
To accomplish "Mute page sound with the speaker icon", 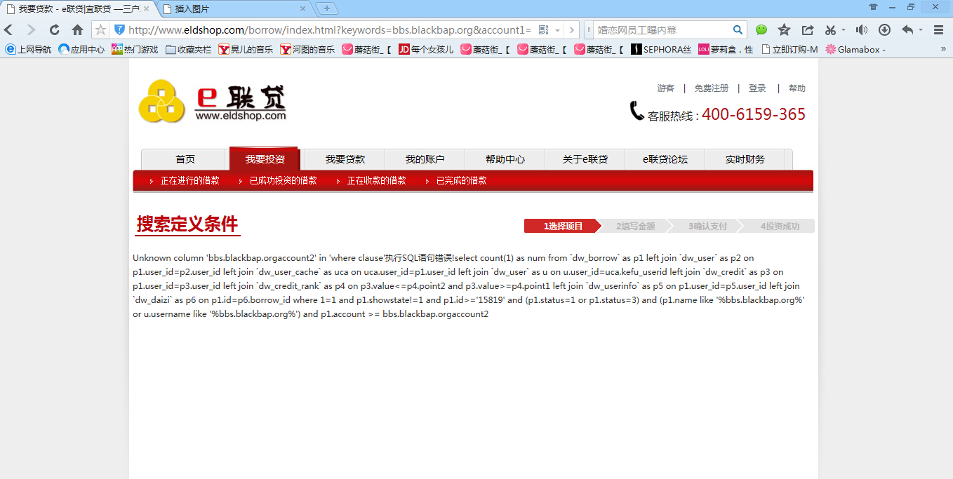I will (x=861, y=30).
